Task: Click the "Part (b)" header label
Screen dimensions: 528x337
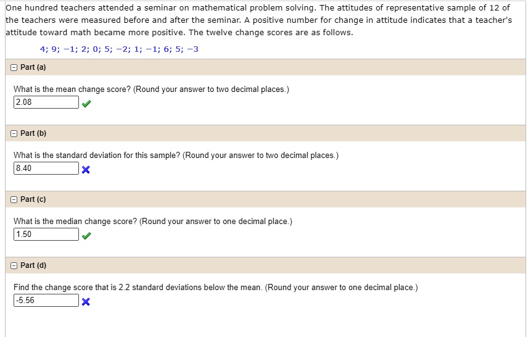Action: [x=33, y=133]
